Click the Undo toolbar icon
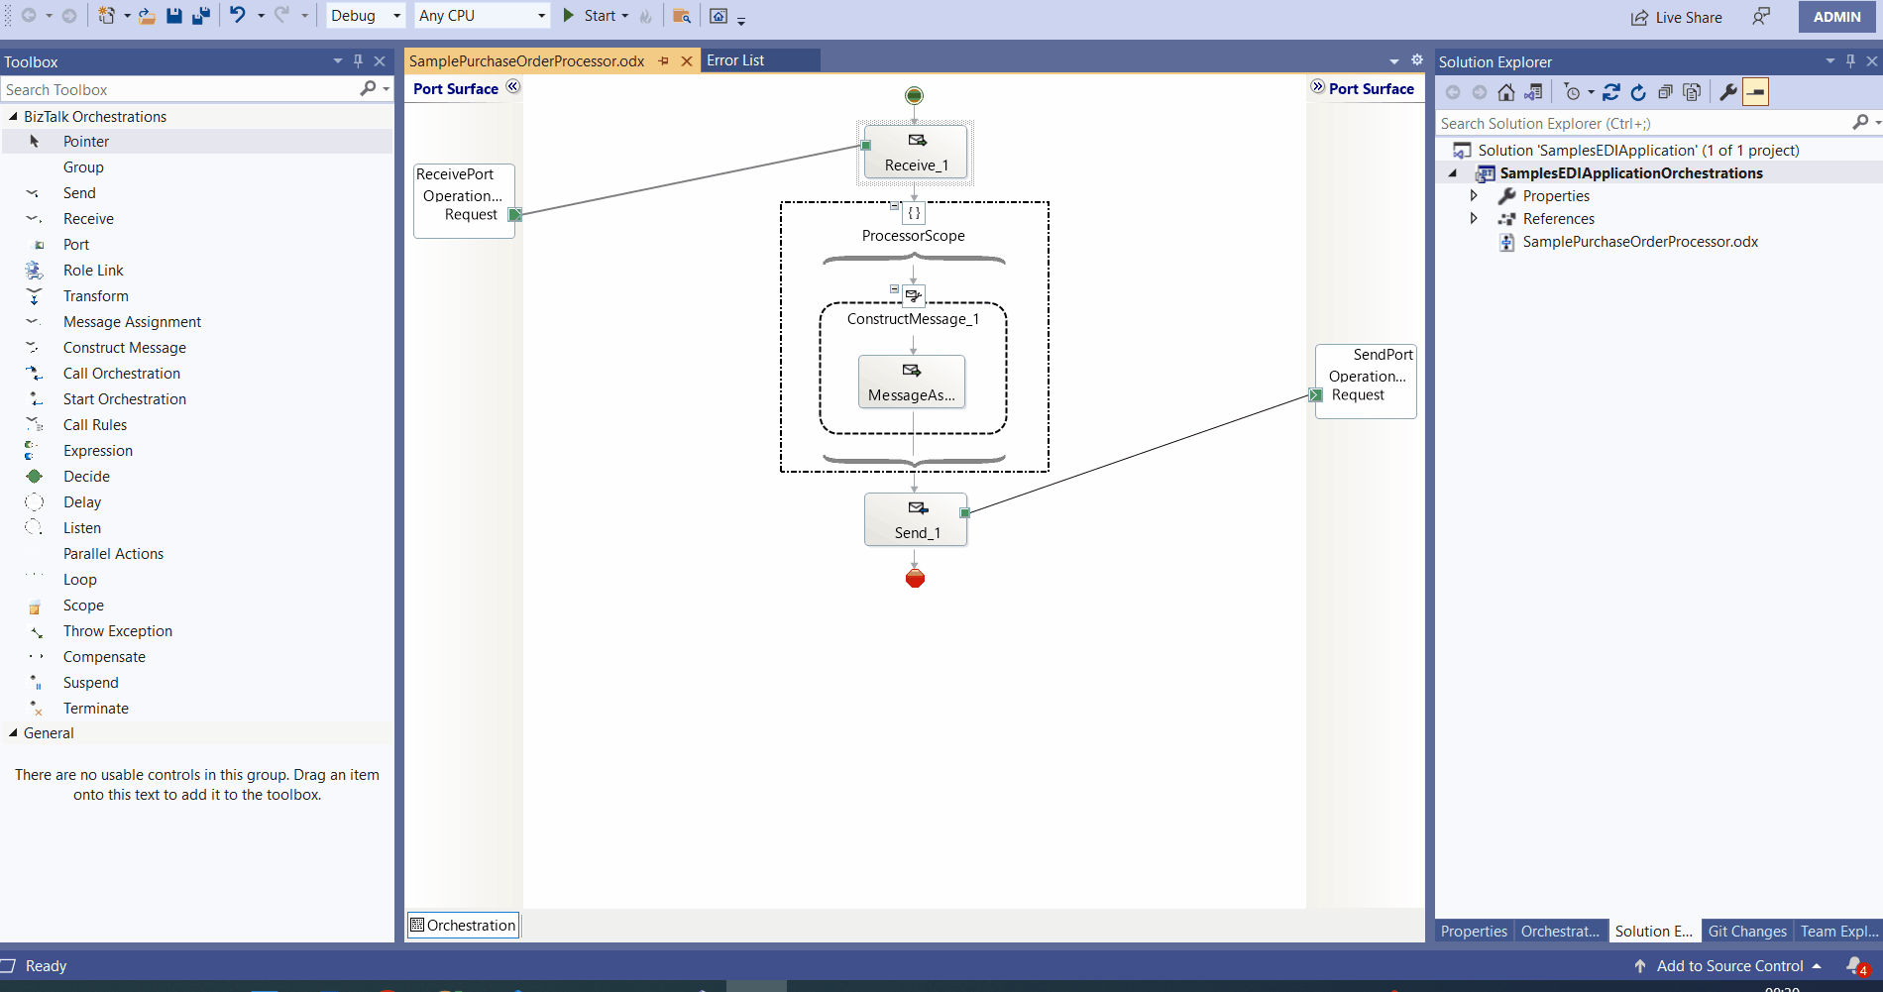 (x=238, y=15)
